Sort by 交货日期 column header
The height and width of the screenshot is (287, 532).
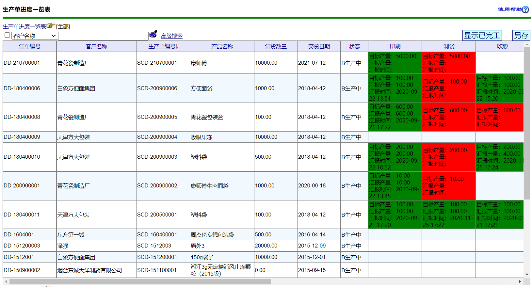coord(319,46)
